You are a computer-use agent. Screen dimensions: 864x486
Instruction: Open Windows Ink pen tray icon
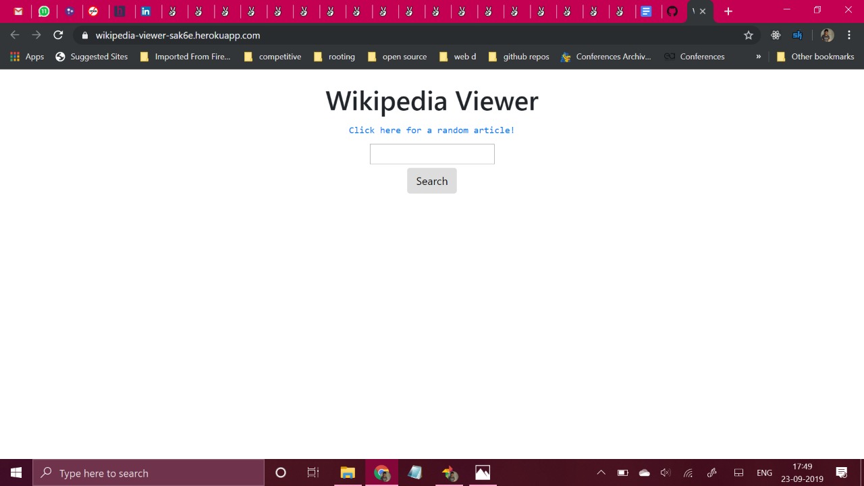point(711,473)
